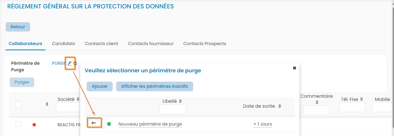Screen dimensions: 394x136
Task: Toggle the select-all checkbox in table header
Action: [x=19, y=105]
